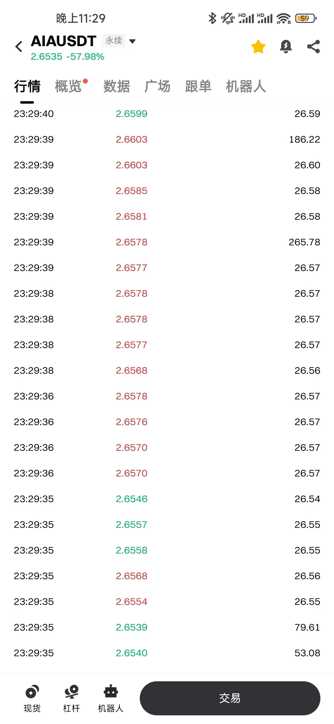Image resolution: width=334 pixels, height=724 pixels.
Task: Tap the 交易 trade button
Action: point(230,698)
